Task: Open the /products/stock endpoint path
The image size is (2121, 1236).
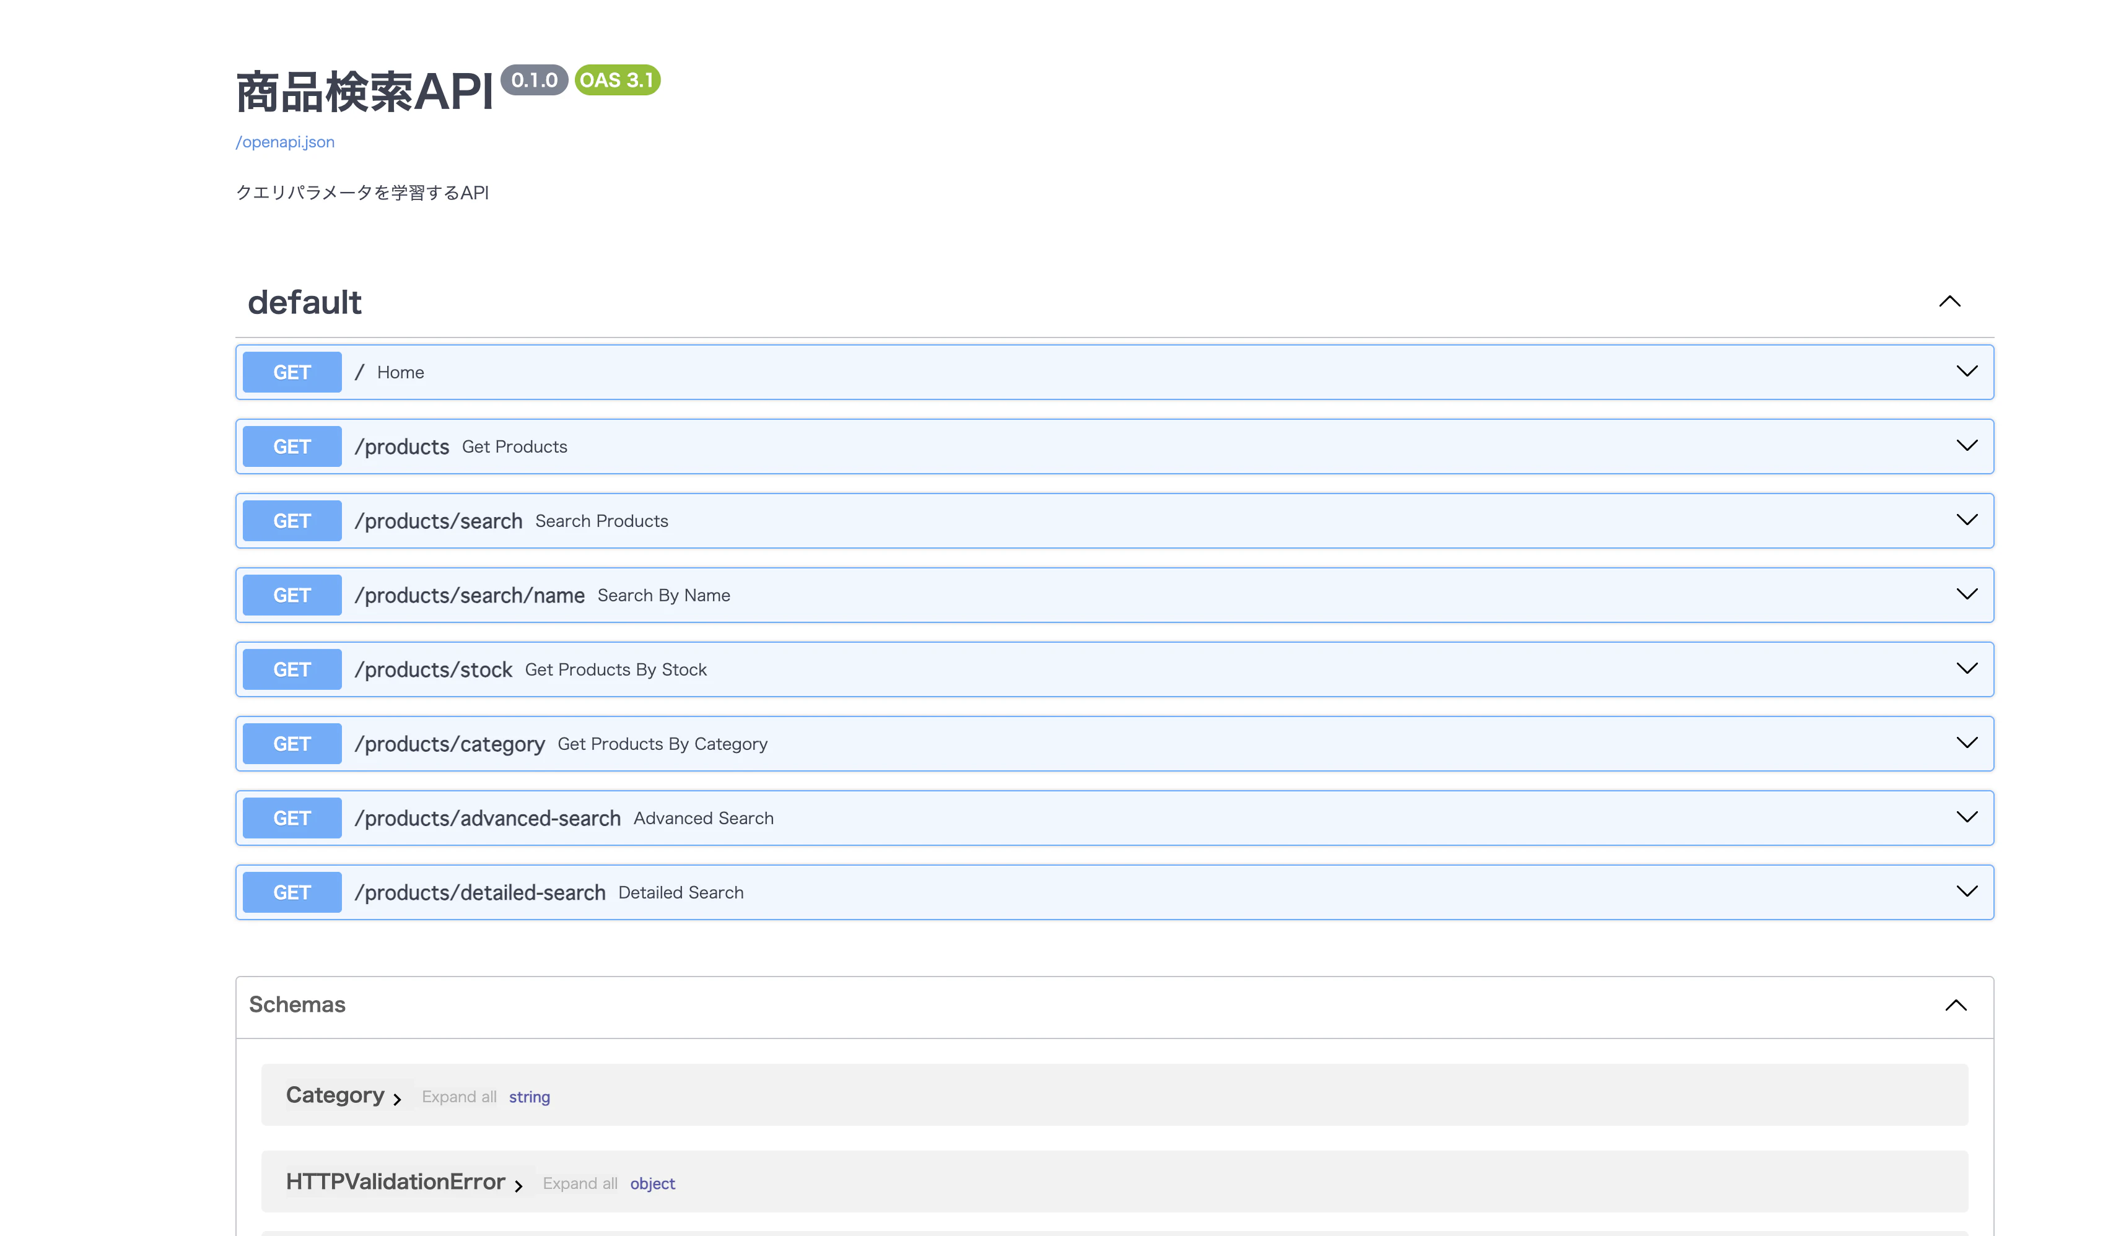Action: [432, 670]
